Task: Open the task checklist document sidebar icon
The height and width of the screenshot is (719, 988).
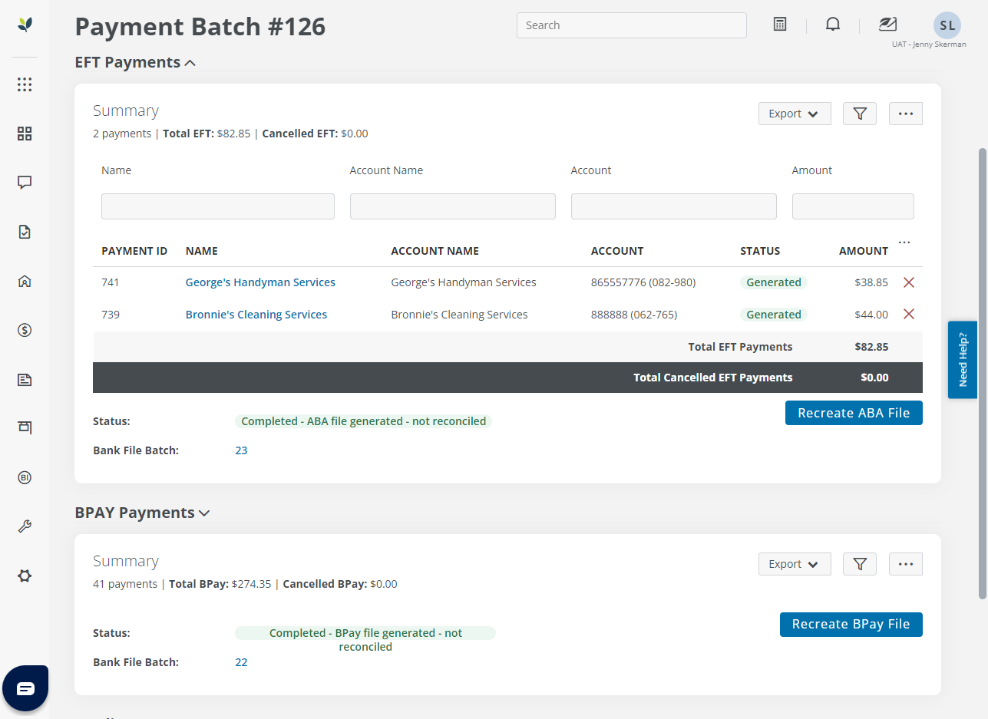Action: pos(25,232)
